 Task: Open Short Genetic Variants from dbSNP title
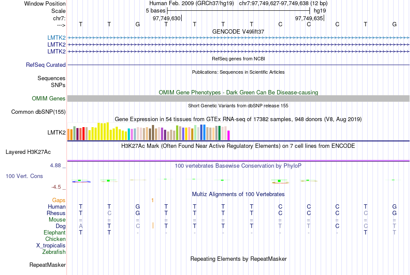[238, 106]
